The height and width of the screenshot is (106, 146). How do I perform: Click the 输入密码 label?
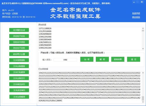click(47, 60)
